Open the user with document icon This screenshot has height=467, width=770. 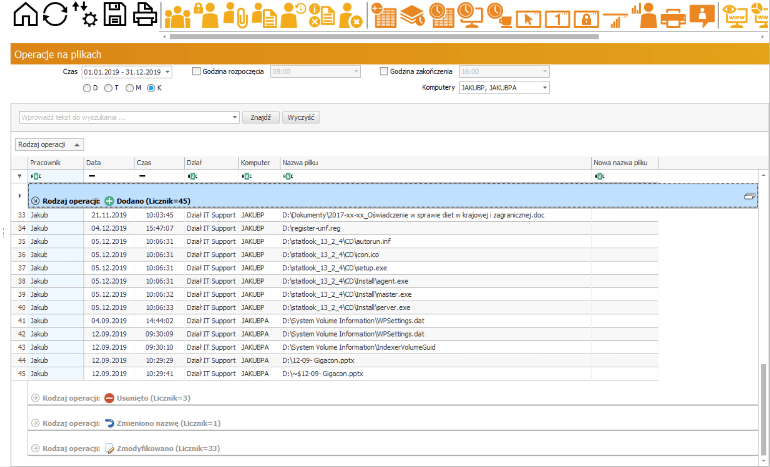click(264, 15)
